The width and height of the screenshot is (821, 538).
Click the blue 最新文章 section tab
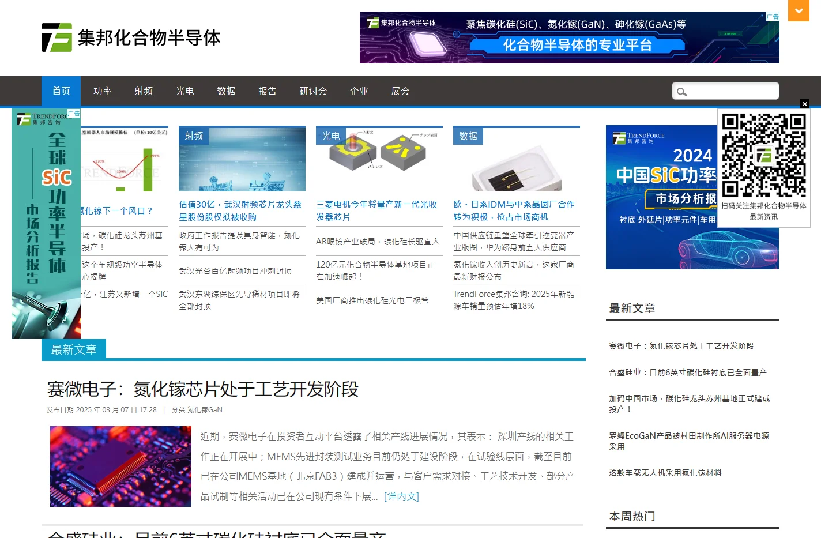74,349
